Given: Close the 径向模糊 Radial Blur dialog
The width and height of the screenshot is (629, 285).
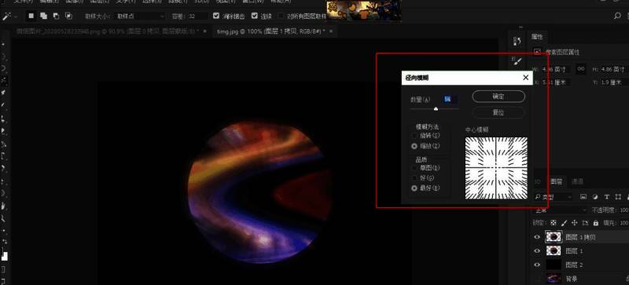Looking at the screenshot, I should 526,78.
